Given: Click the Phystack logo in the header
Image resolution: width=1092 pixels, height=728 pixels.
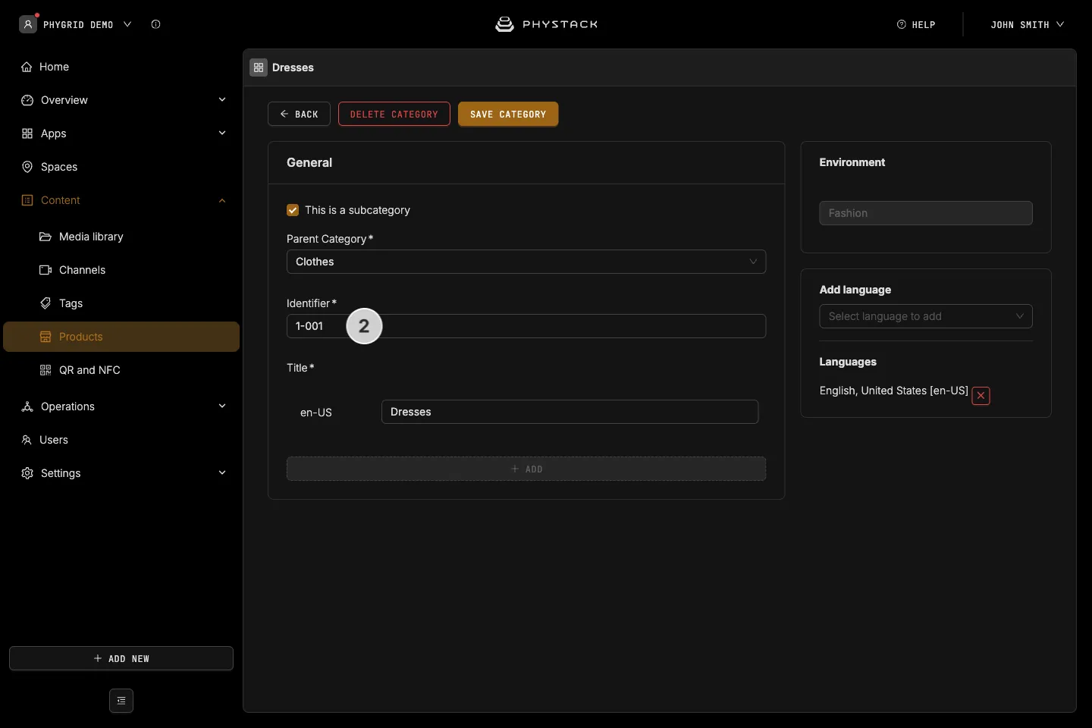Looking at the screenshot, I should 546,24.
